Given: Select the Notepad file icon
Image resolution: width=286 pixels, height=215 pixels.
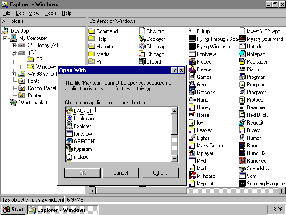Looking at the screenshot, I should (242, 54).
